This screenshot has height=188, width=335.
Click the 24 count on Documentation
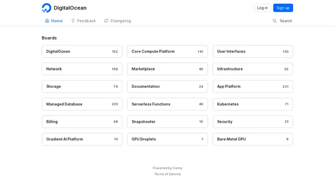(201, 87)
